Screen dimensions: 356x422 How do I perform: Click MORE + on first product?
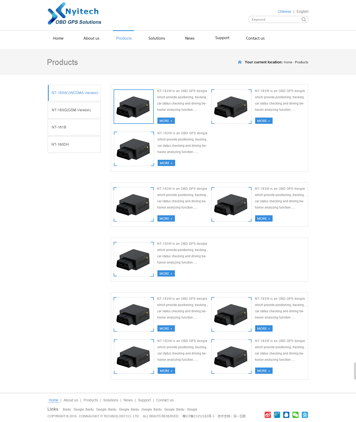pyautogui.click(x=166, y=121)
